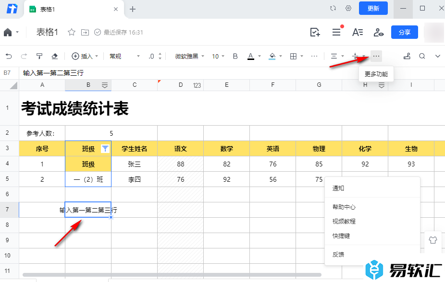Open the 表格1 browser tab
Screen dimensions: 445x282
tap(74, 9)
